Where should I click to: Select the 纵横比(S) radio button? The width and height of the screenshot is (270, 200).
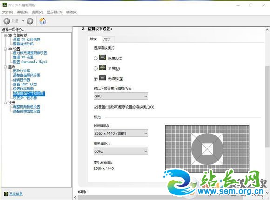[95, 58]
